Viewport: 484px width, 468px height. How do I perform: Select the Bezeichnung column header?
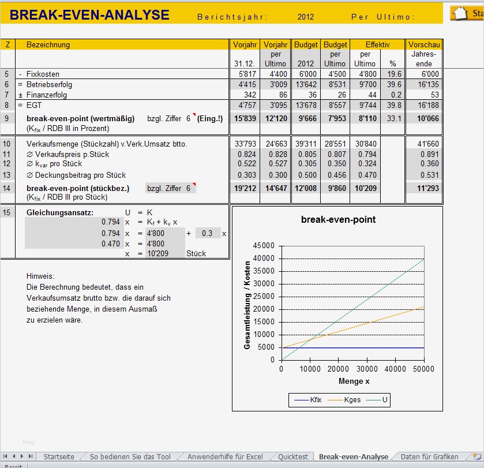coord(48,45)
